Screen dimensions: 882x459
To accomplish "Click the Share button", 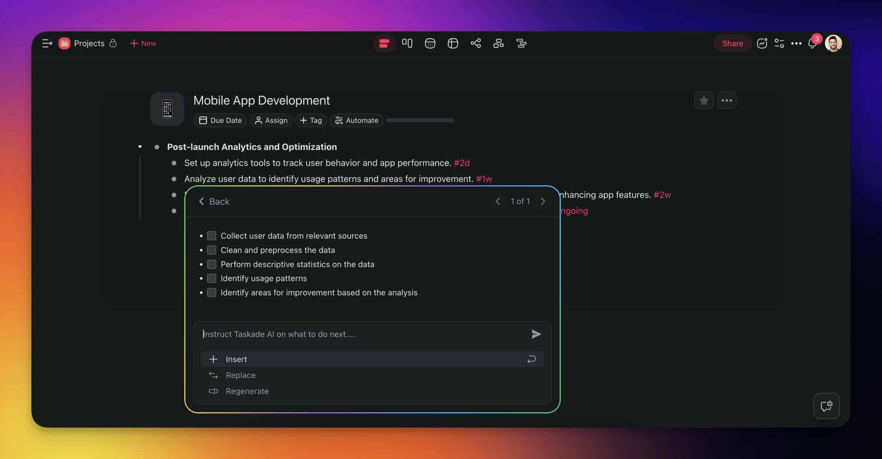I will (x=732, y=43).
